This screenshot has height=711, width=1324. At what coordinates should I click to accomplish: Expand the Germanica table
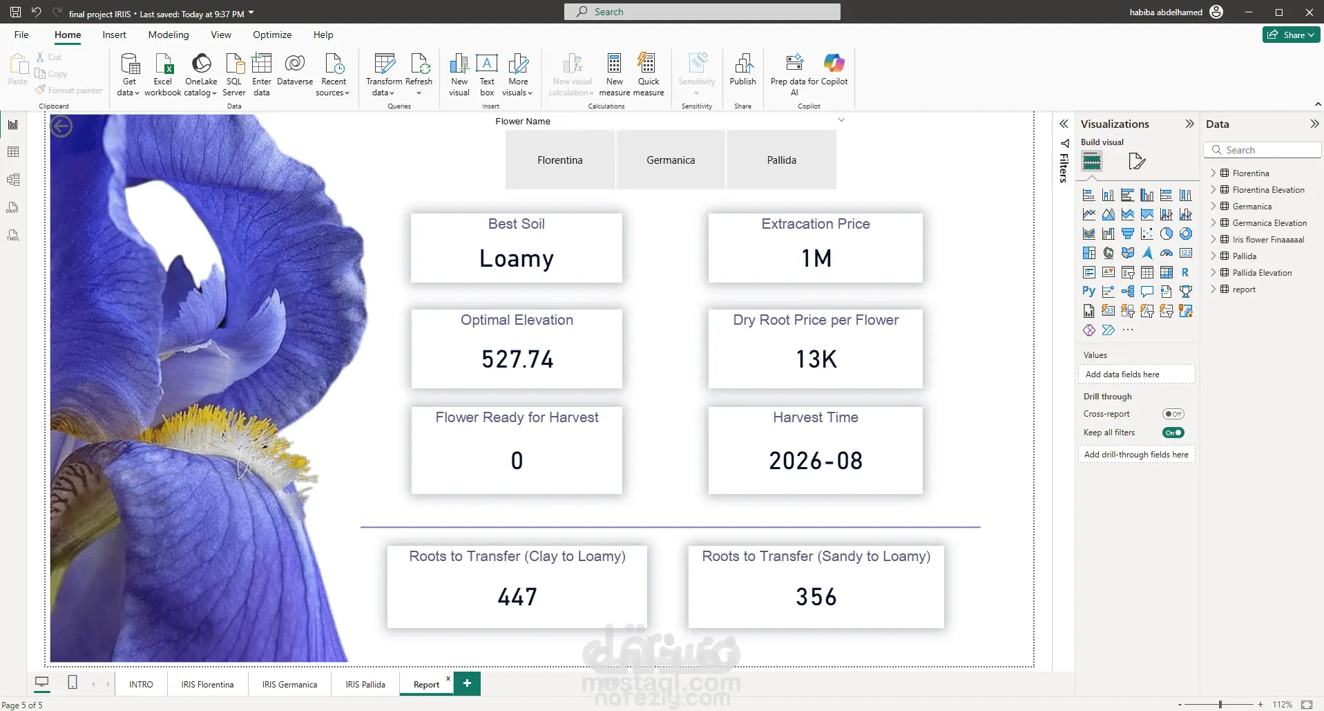point(1213,206)
